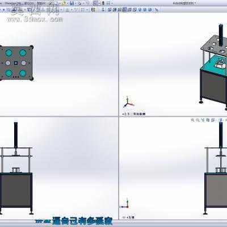Switch to Top standard view
The width and height of the screenshot is (227, 227).
point(129,10)
